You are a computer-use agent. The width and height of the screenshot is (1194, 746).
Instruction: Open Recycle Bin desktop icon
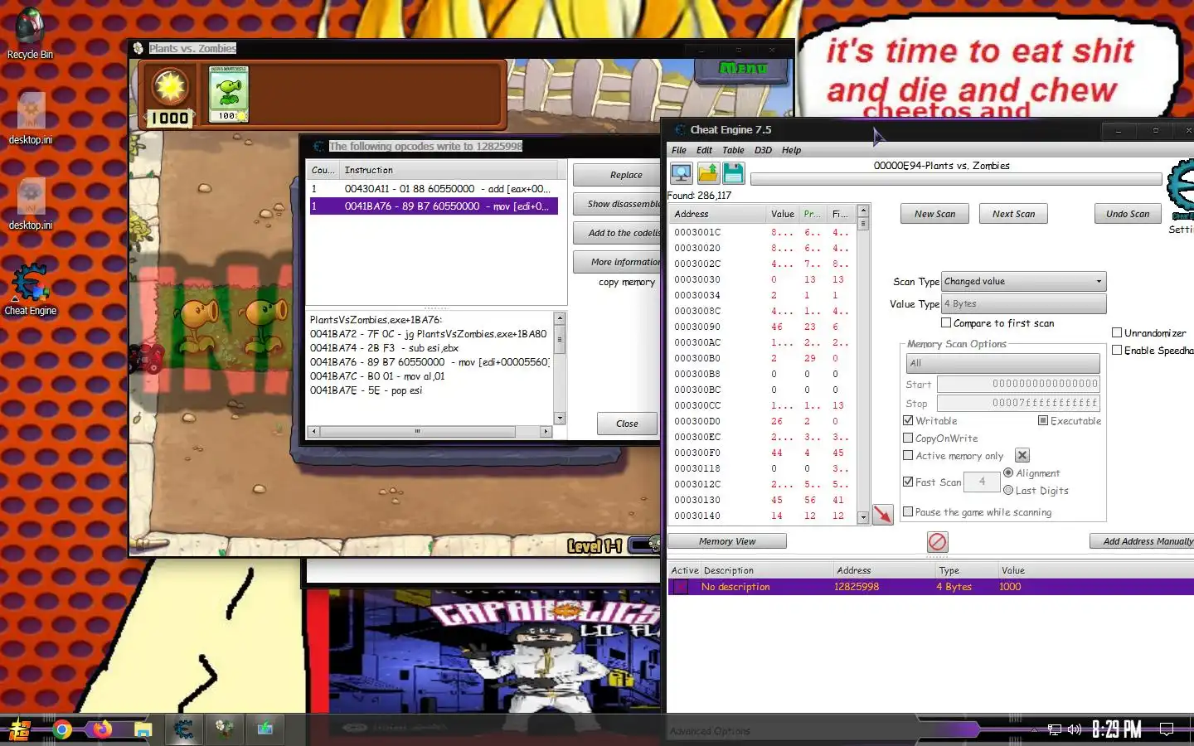[30, 33]
